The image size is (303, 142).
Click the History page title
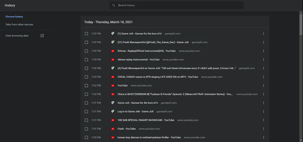coord(10,5)
